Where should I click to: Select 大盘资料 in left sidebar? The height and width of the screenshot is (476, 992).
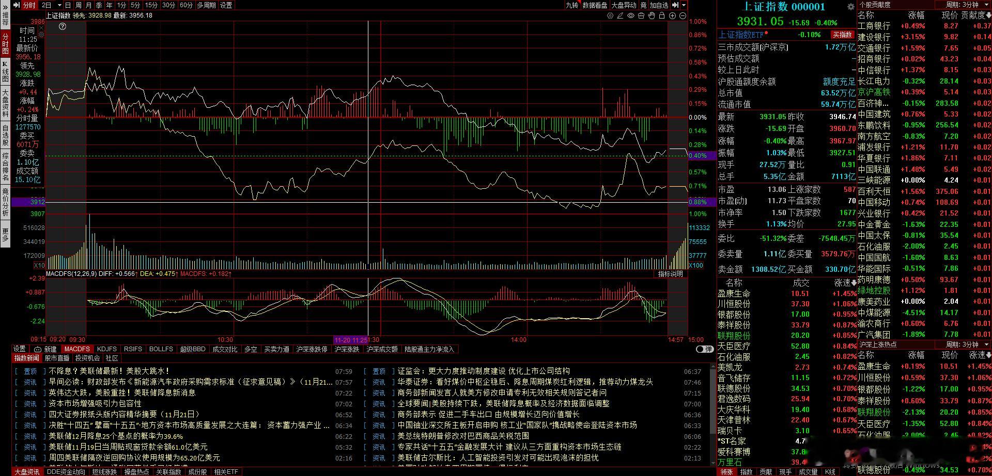[5, 103]
